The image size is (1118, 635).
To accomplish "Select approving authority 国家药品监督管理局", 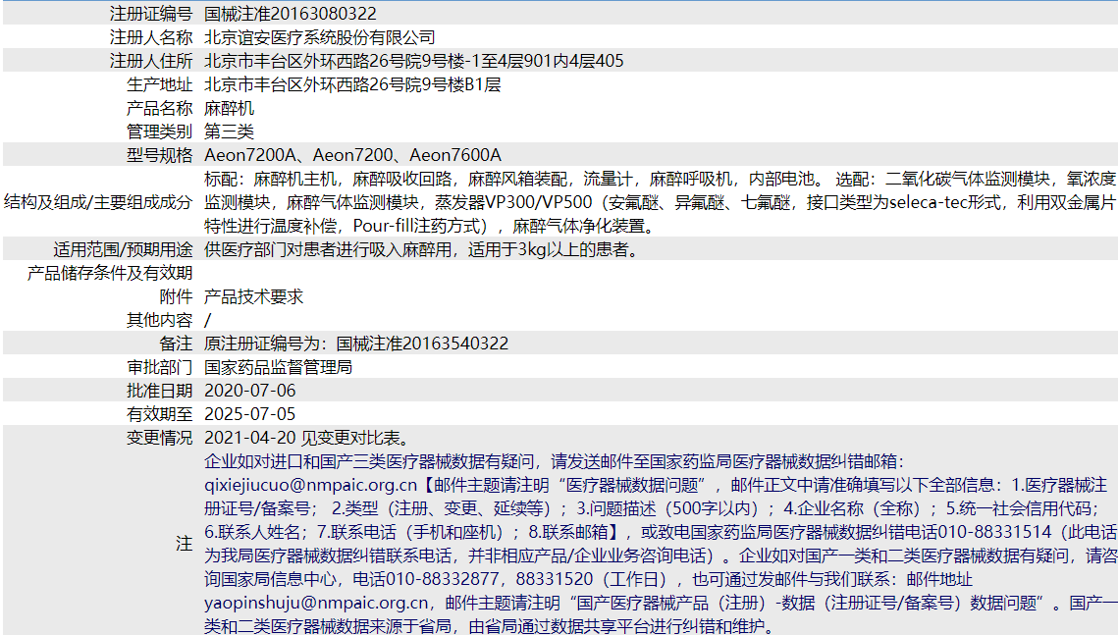I will (x=278, y=366).
